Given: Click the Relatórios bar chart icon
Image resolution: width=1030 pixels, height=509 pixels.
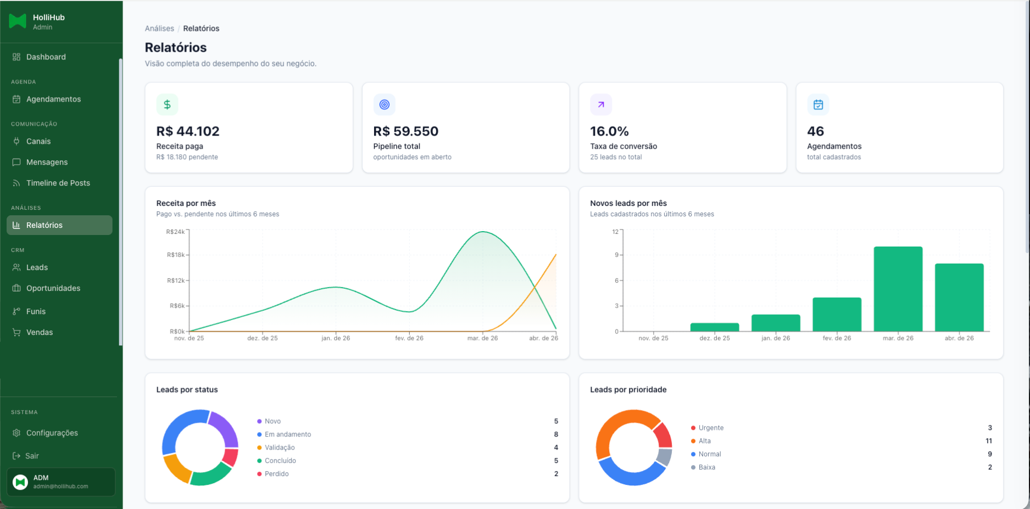Looking at the screenshot, I should (16, 225).
